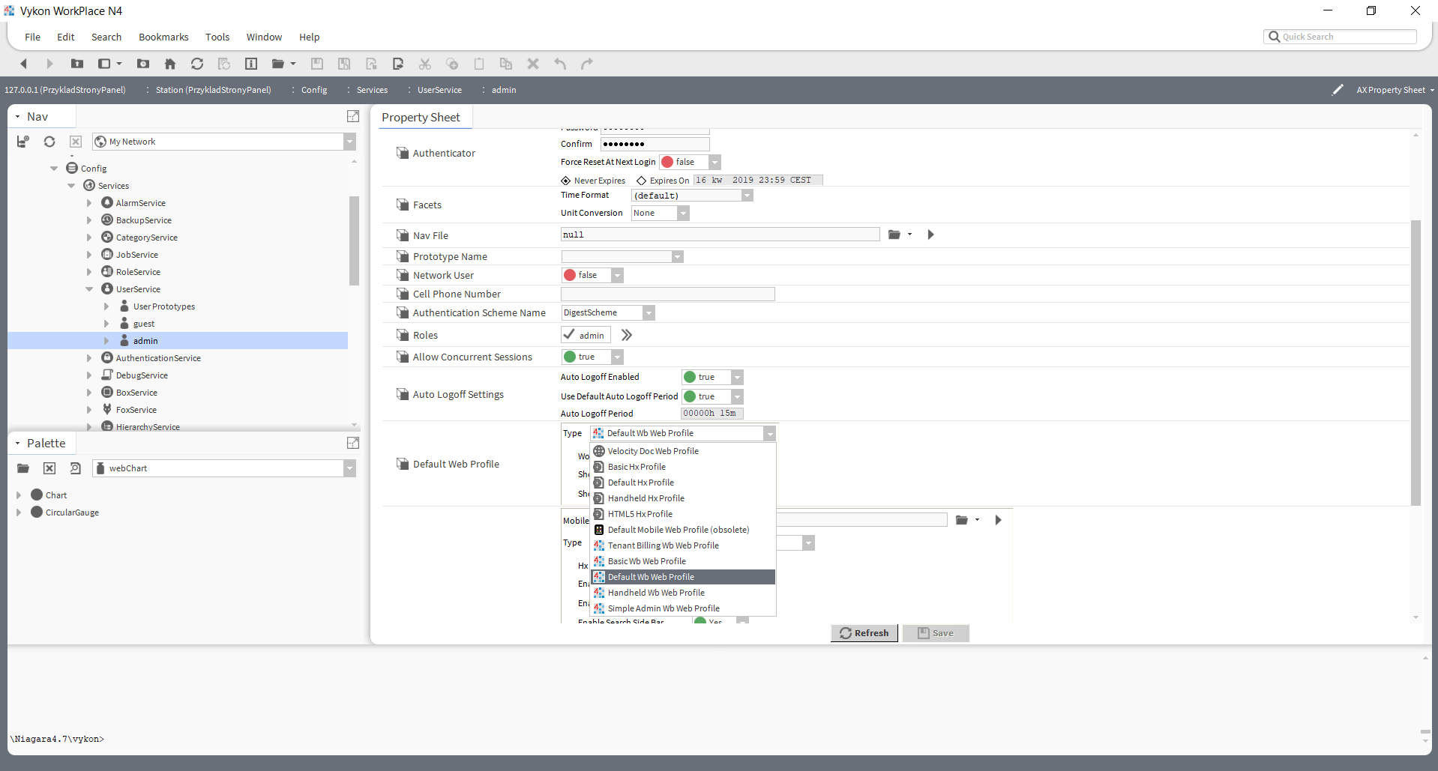The width and height of the screenshot is (1438, 771).
Task: Open the Palette folder icon
Action: point(23,468)
